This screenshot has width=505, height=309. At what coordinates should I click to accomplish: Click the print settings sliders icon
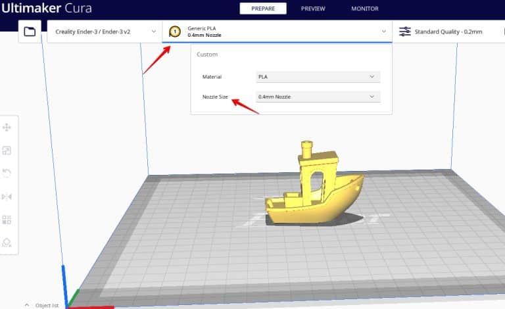point(405,32)
